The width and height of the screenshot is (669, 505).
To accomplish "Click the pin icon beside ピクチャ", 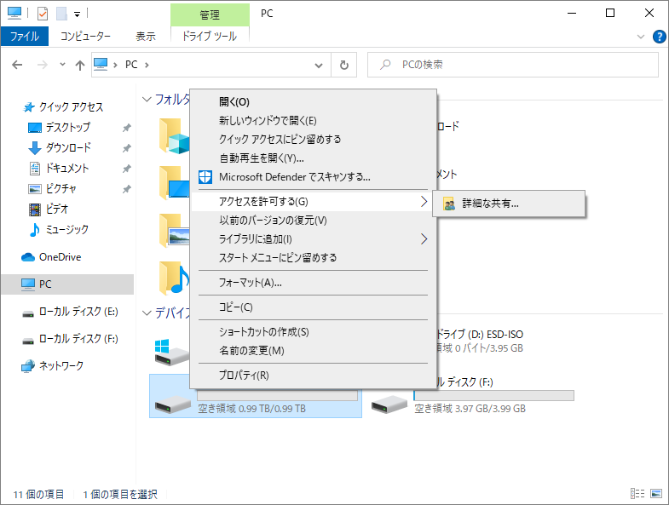I will click(127, 189).
